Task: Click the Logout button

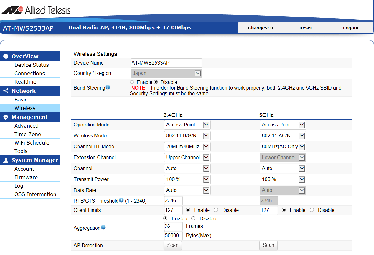Action: (351, 28)
